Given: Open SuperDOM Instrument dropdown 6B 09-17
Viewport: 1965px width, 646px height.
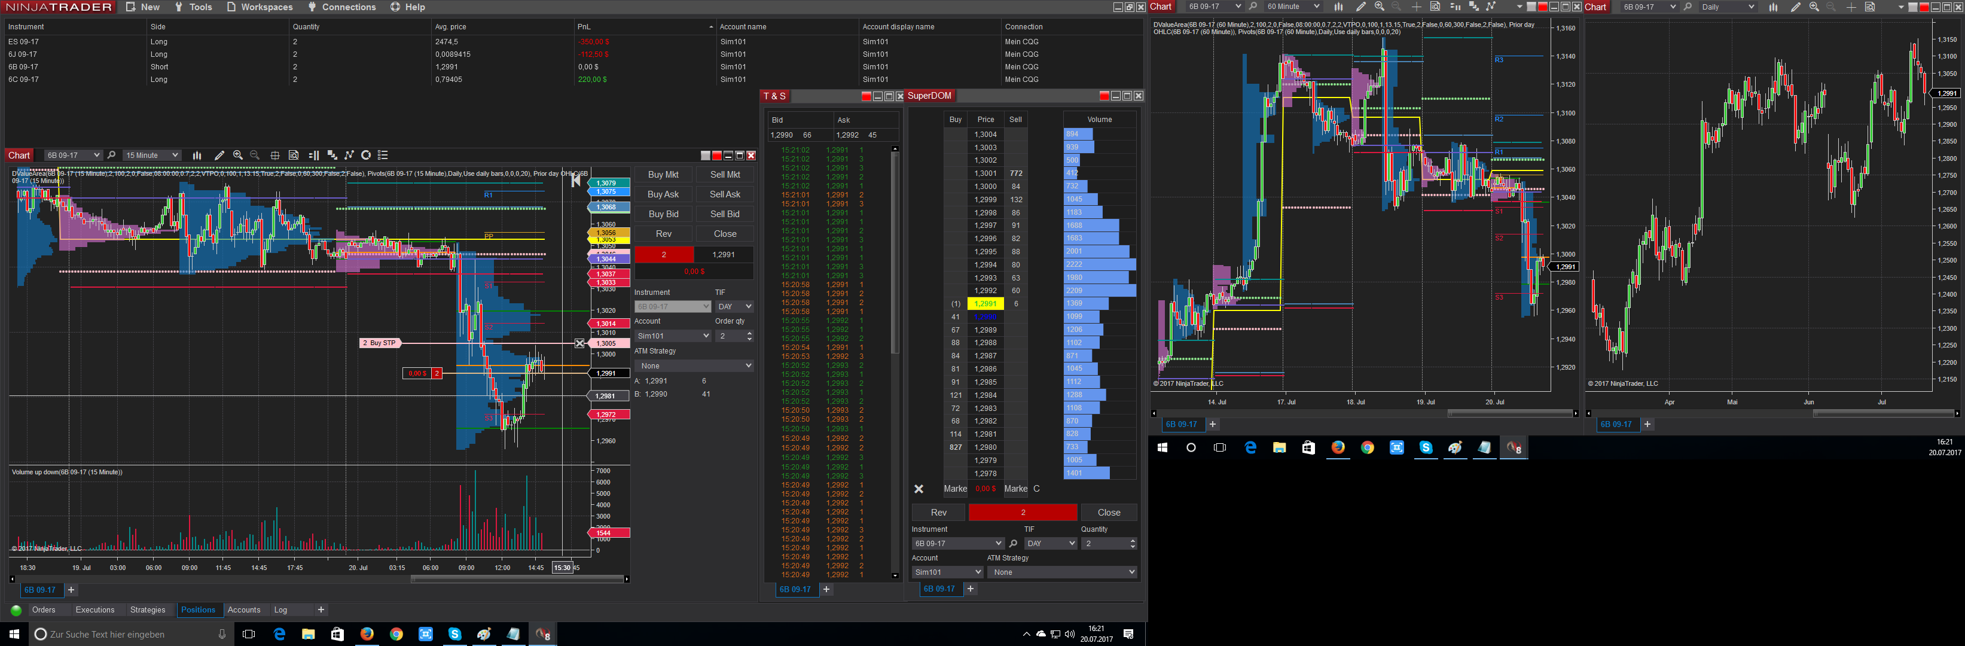Looking at the screenshot, I should pyautogui.click(x=957, y=544).
